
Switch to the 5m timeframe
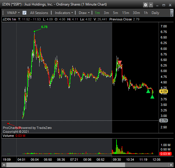coord(115,13)
